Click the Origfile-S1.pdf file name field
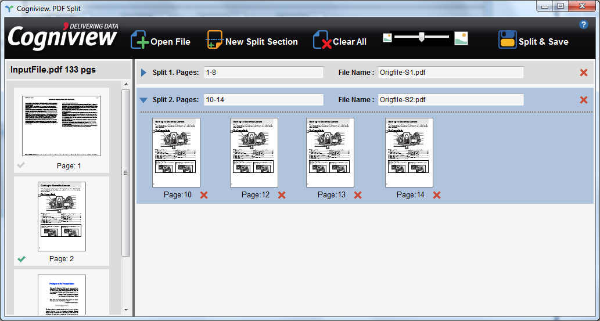The width and height of the screenshot is (600, 321). (451, 73)
